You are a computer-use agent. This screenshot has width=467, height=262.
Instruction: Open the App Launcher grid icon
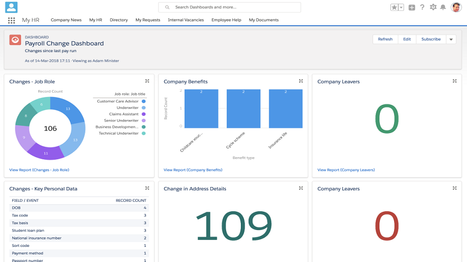pos(12,20)
